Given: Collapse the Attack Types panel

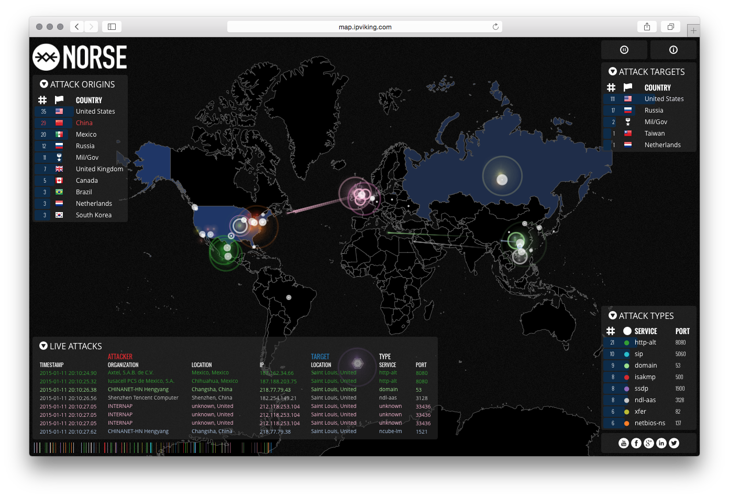Looking at the screenshot, I should 613,315.
